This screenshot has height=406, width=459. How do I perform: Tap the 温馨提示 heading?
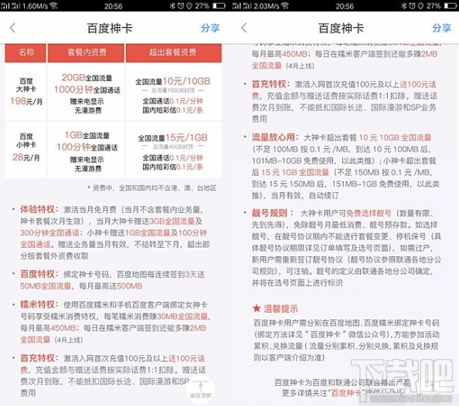coord(280,308)
